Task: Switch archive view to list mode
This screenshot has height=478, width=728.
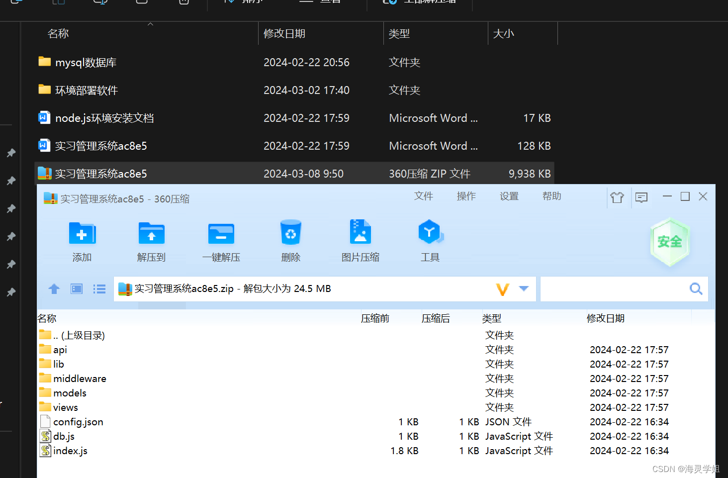Action: 99,288
